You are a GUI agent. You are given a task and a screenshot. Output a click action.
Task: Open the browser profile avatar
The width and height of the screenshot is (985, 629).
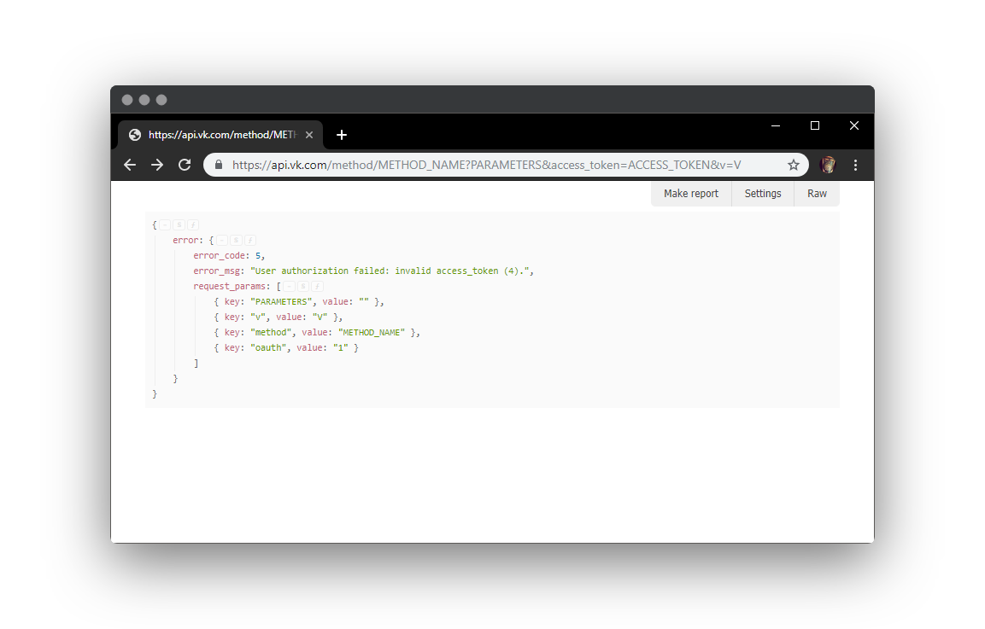click(828, 165)
